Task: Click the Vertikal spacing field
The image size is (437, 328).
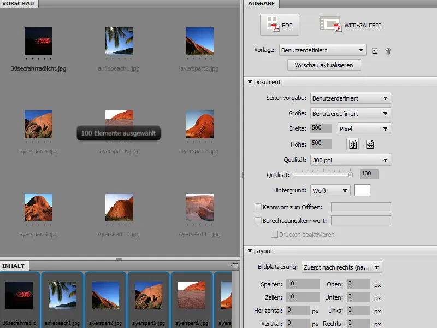Action: point(298,323)
